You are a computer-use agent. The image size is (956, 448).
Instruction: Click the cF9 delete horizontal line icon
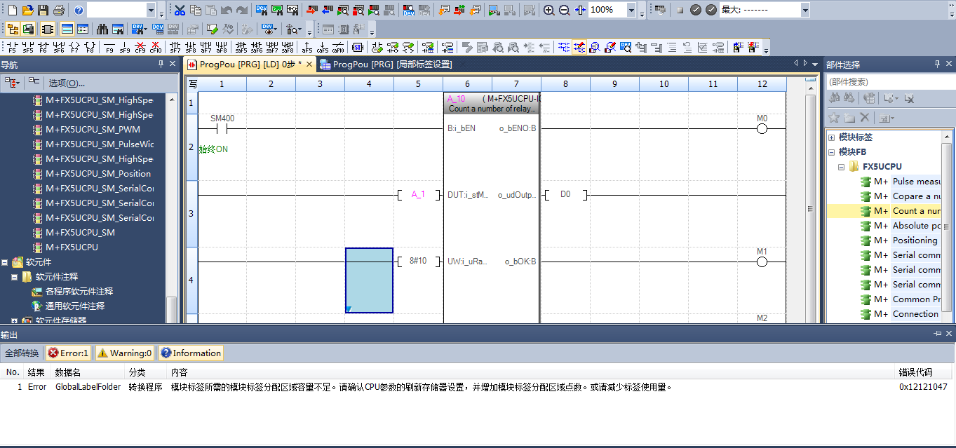click(140, 47)
